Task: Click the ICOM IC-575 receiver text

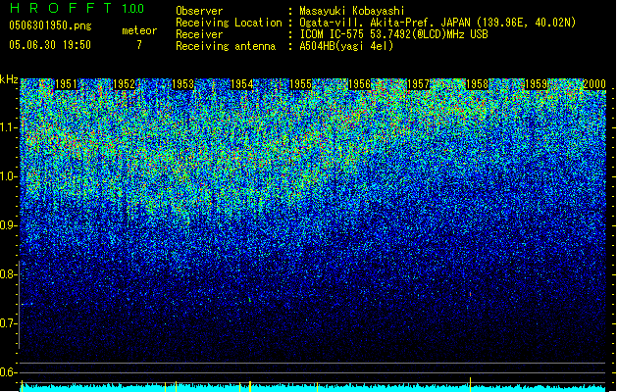Action: coord(393,34)
